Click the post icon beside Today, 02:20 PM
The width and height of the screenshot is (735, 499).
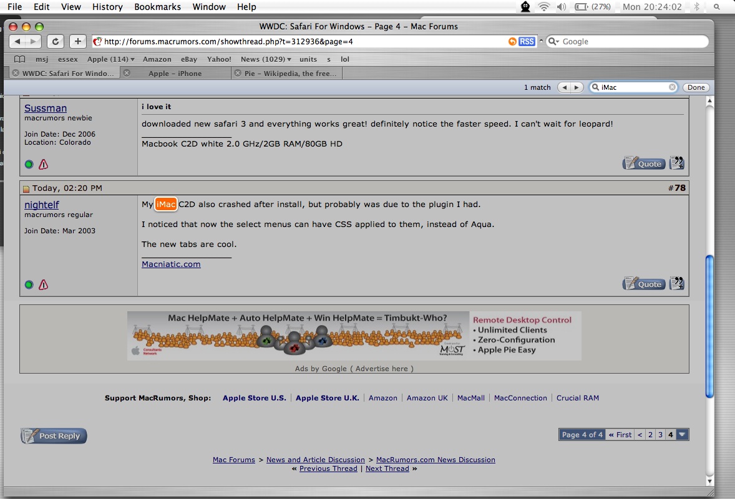tap(26, 189)
